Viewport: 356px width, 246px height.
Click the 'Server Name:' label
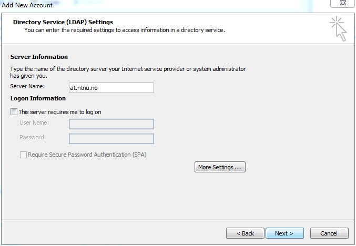27,86
